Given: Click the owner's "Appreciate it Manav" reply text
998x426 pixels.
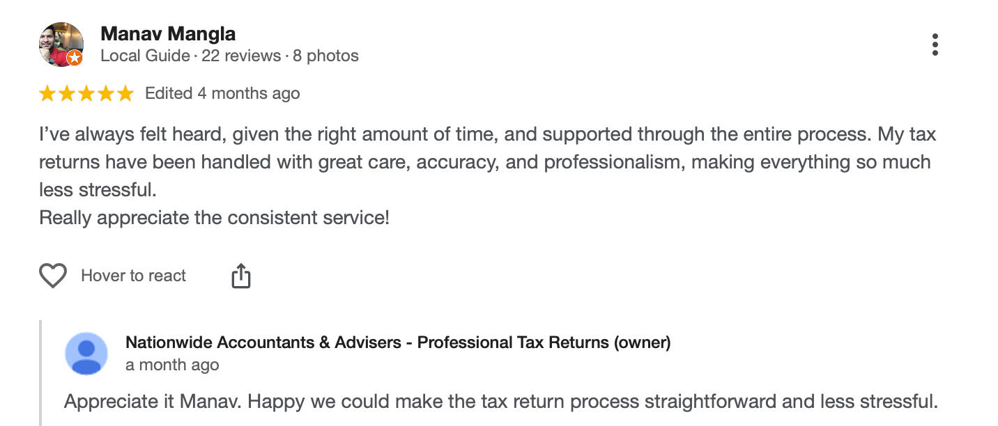Looking at the screenshot, I should (x=500, y=402).
